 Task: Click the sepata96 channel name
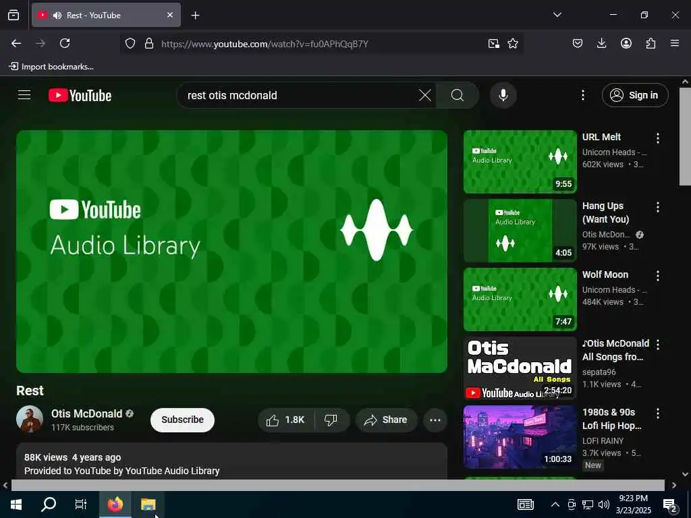click(599, 372)
